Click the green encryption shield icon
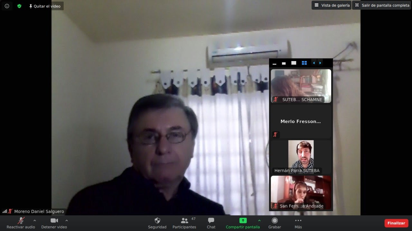 pyautogui.click(x=19, y=6)
